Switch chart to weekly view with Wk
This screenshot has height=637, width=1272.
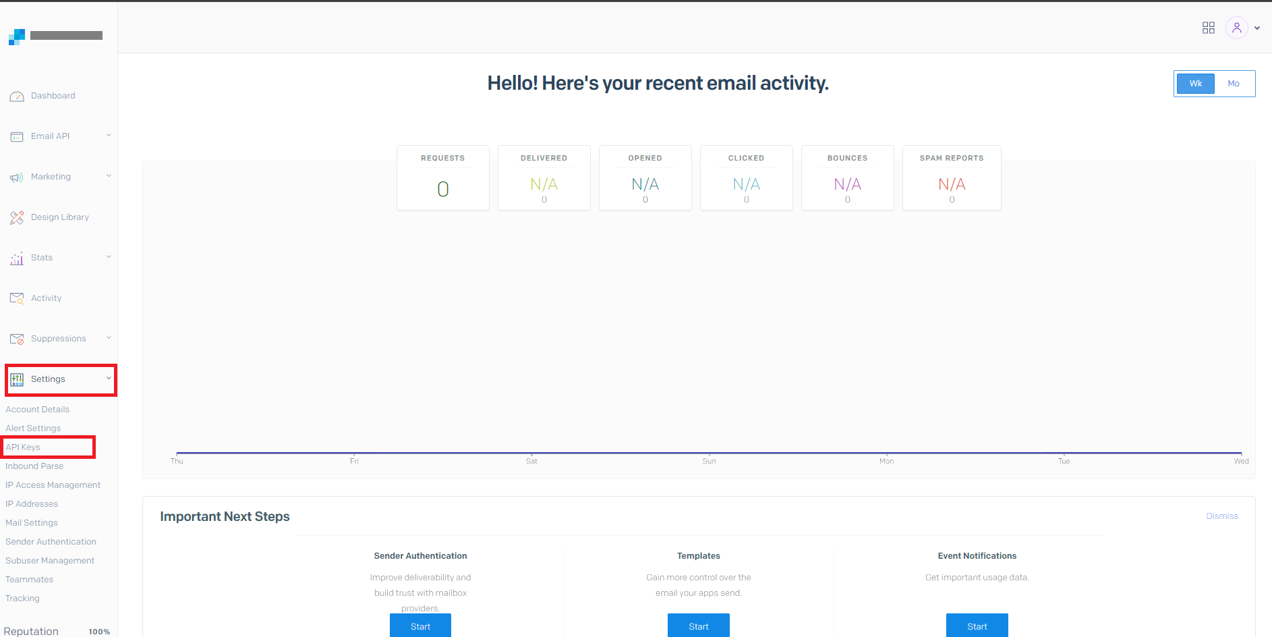[x=1195, y=84]
